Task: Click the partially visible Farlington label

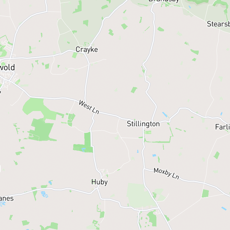Action: click(x=223, y=127)
